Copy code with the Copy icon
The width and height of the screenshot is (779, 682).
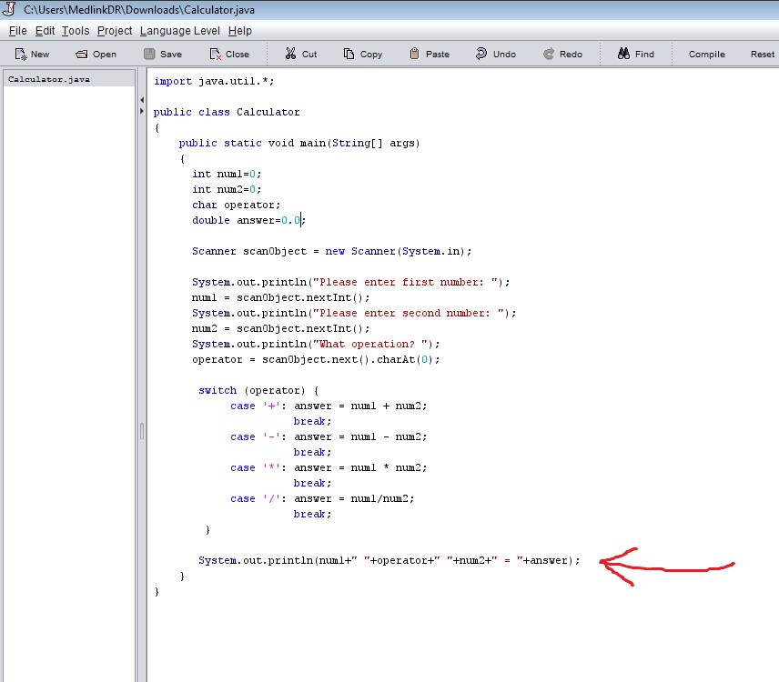[362, 54]
